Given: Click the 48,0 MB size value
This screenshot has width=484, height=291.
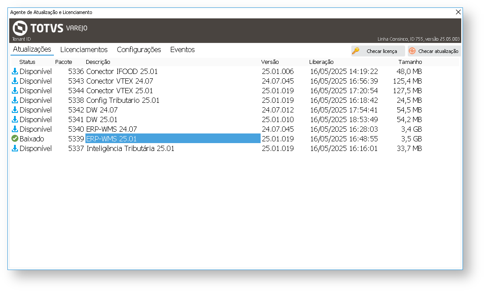Looking at the screenshot, I should pyautogui.click(x=409, y=71).
